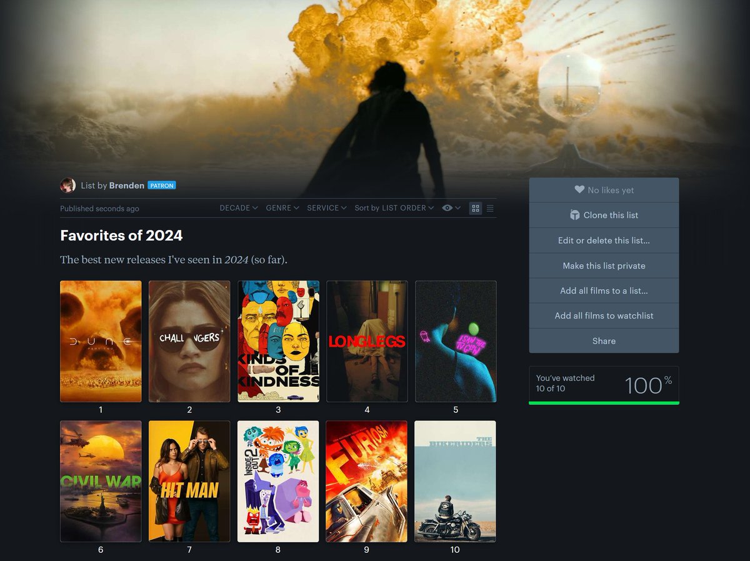Open the Inside Out 2 poster
Image resolution: width=750 pixels, height=561 pixels.
click(278, 481)
